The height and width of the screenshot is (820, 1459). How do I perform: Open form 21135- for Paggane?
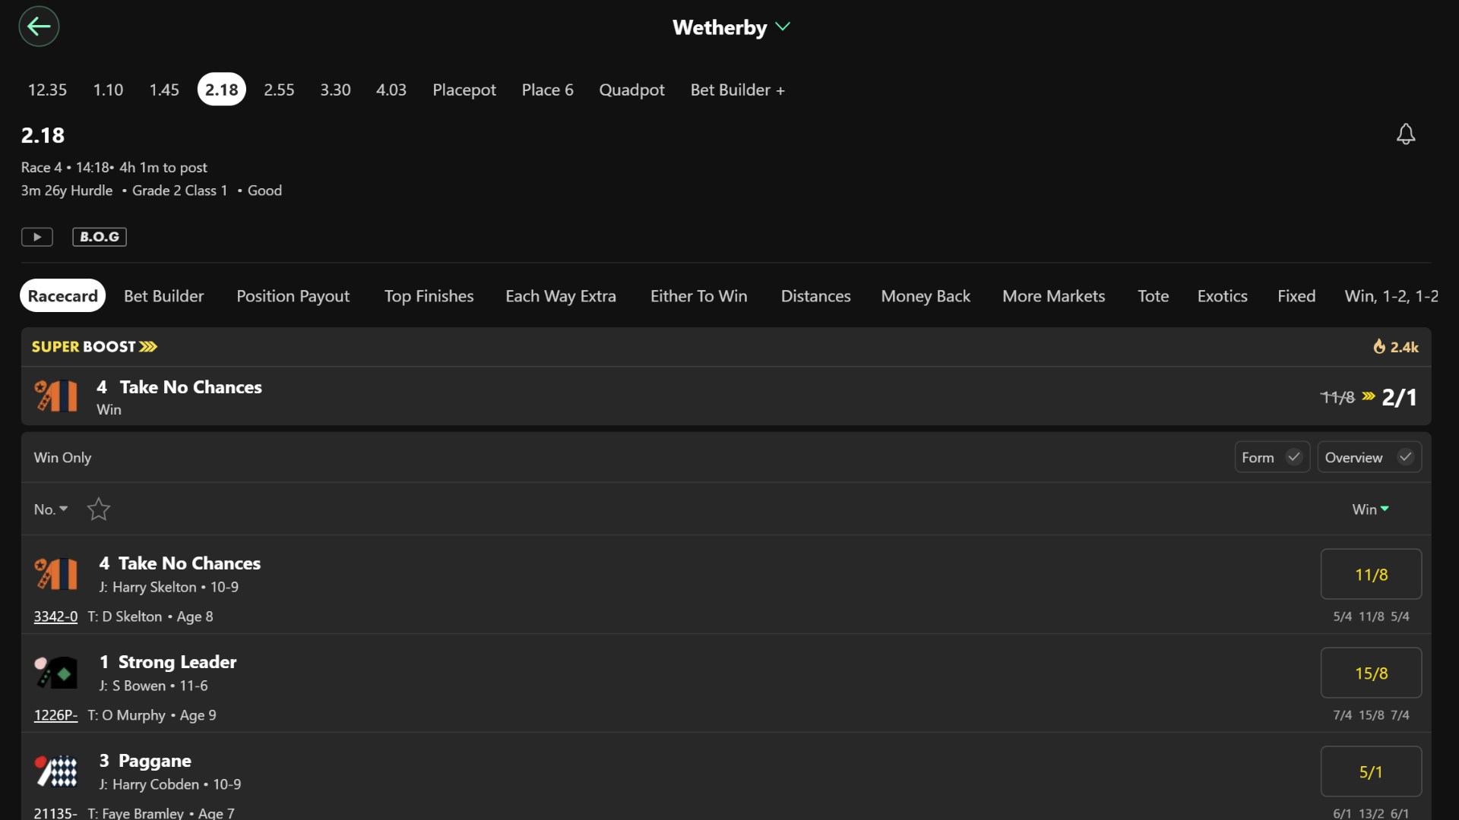point(55,812)
